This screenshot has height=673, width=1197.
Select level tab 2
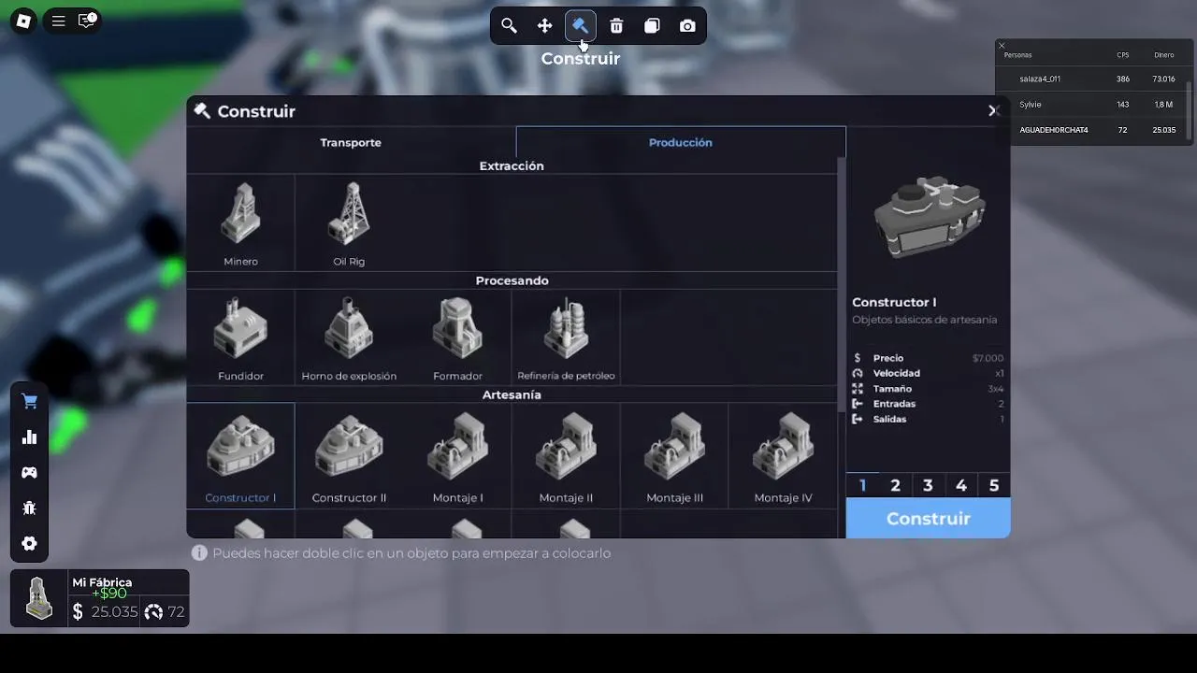895,485
